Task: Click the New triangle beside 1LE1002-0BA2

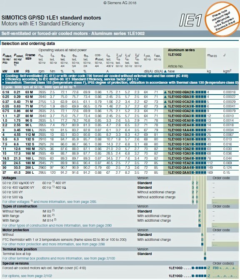Action: pyautogui.click(x=165, y=92)
